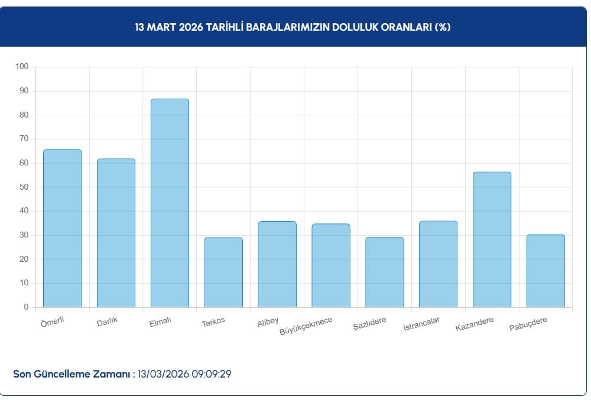Click the Sazlıdere dam bar
The height and width of the screenshot is (400, 591).
[x=384, y=269]
